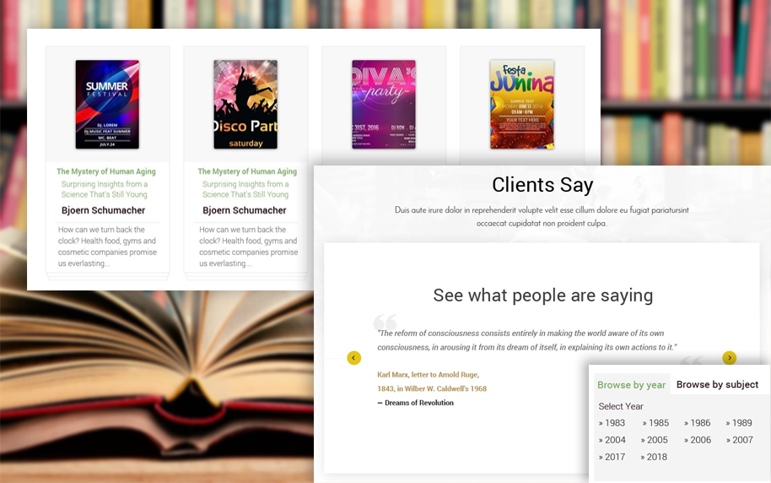
Task: Open the 2017 year link
Action: (612, 457)
